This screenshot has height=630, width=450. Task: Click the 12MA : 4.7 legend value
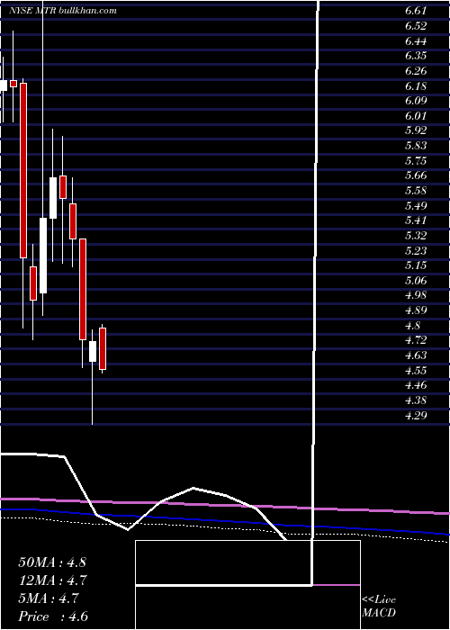pyautogui.click(x=53, y=580)
